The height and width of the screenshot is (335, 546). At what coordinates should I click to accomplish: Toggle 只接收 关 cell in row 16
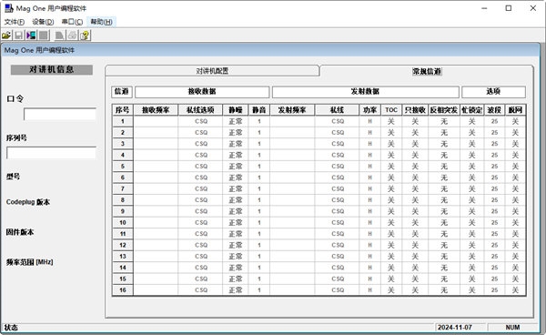pyautogui.click(x=415, y=290)
